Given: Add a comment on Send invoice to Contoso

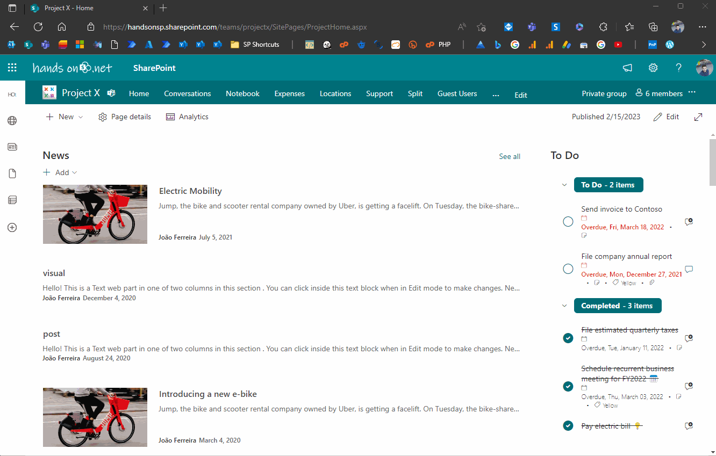Looking at the screenshot, I should coord(689,221).
